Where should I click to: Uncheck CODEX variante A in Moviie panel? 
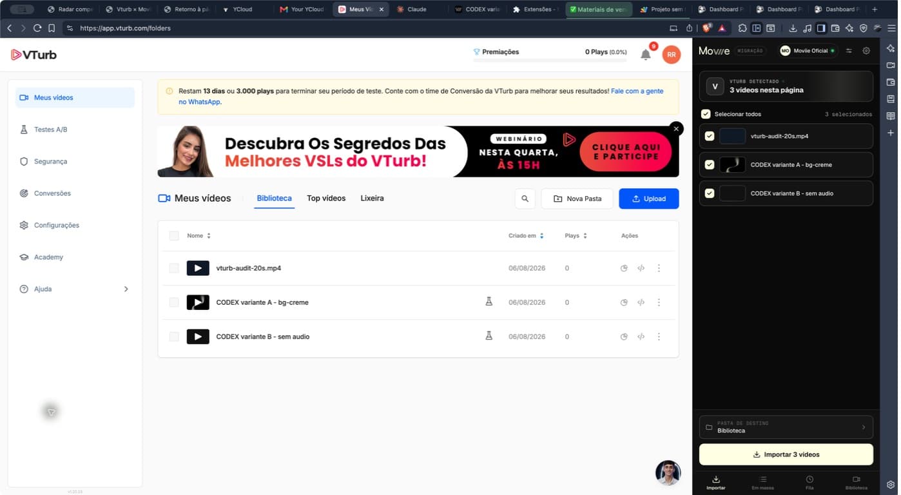click(x=710, y=164)
